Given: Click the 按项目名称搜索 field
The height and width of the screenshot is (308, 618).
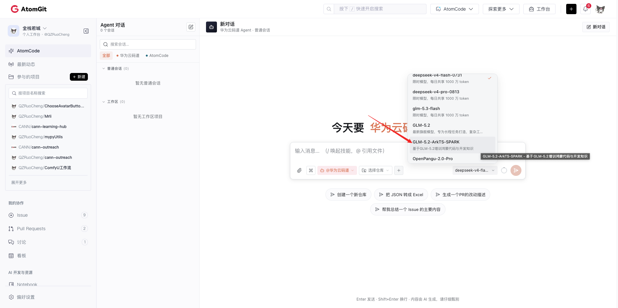Looking at the screenshot, I should 48,93.
